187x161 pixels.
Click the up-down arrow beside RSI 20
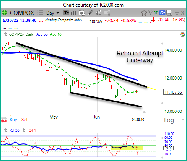(x=5, y=130)
